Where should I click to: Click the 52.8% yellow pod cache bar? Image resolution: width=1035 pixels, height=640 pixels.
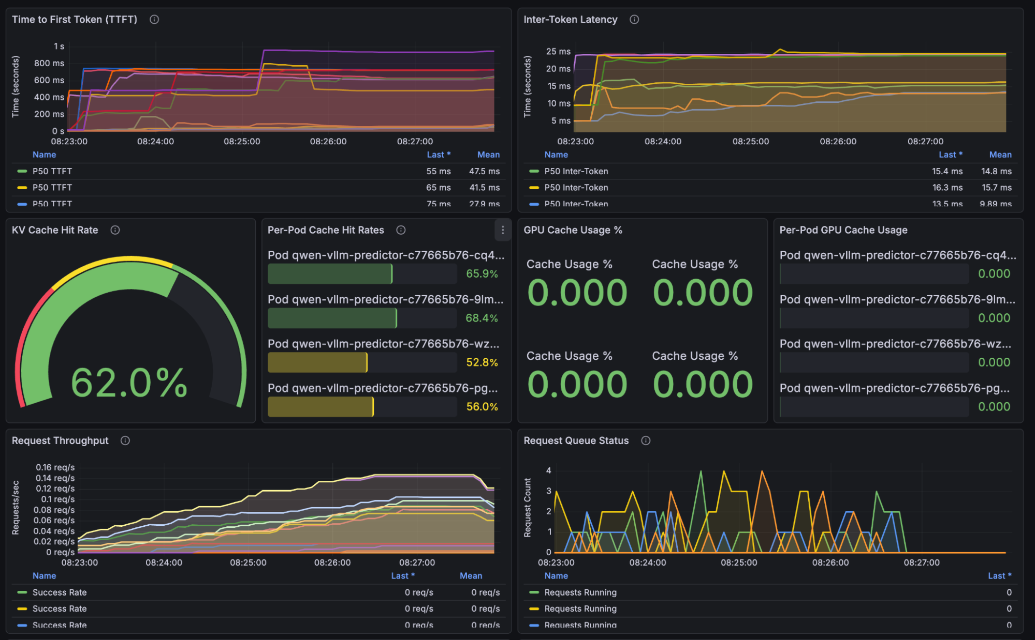click(x=317, y=362)
